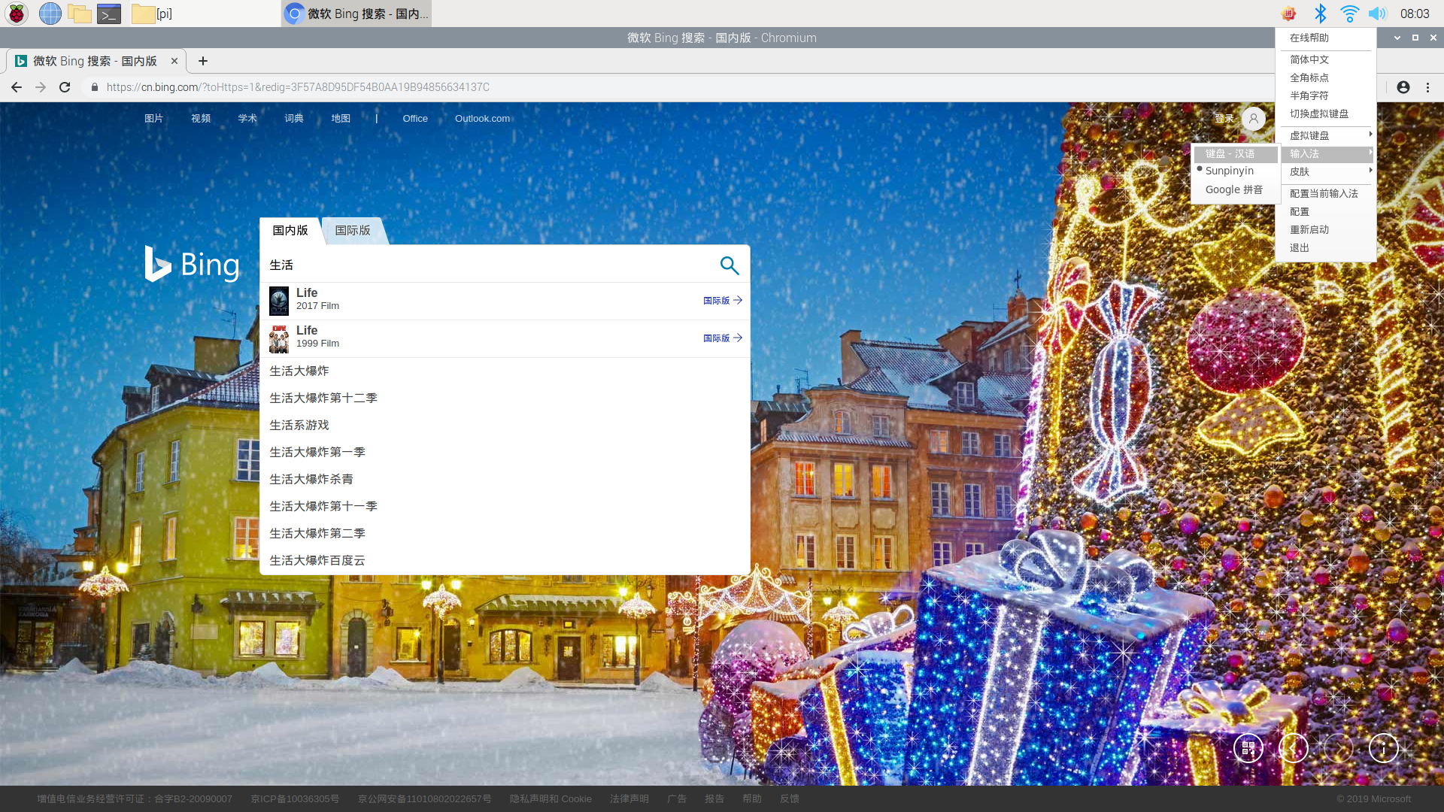Toggle 全角标点 punctuation mode
The image size is (1444, 812).
pos(1309,77)
